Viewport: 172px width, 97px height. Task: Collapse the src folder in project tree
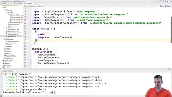1,7
